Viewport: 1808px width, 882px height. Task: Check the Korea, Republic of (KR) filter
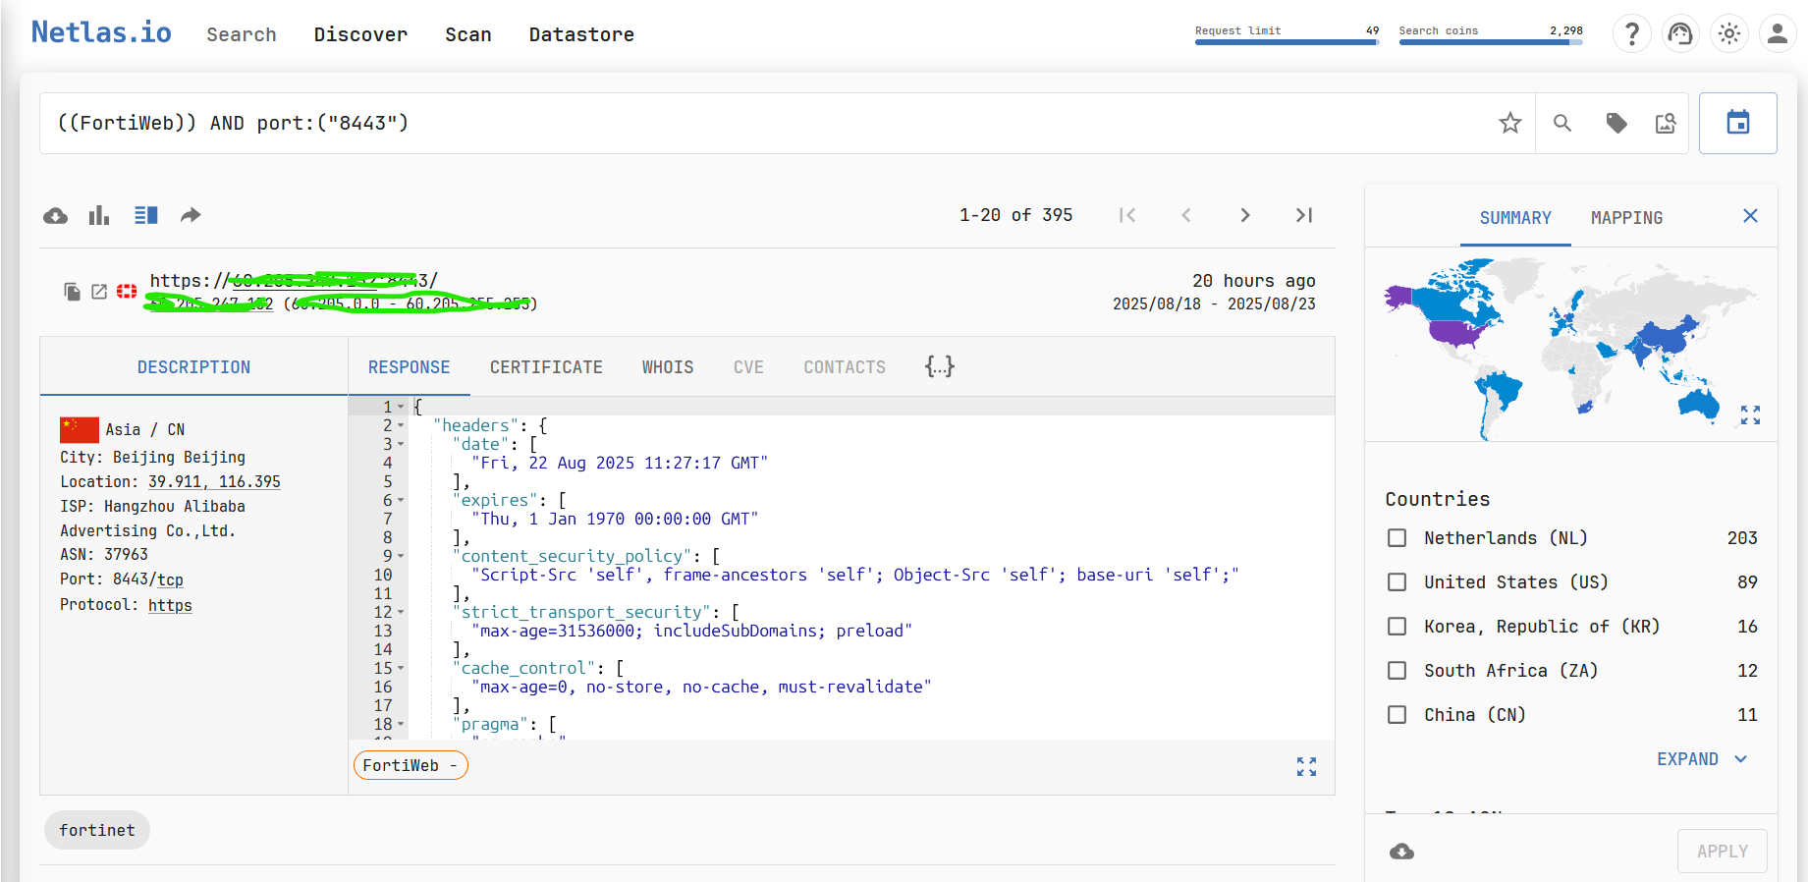coord(1397,627)
